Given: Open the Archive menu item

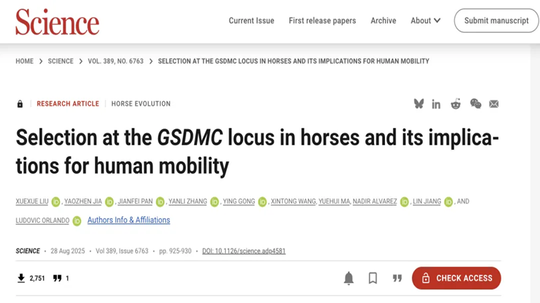Looking at the screenshot, I should 383,21.
